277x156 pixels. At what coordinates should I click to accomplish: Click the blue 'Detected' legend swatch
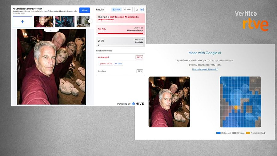click(218, 133)
